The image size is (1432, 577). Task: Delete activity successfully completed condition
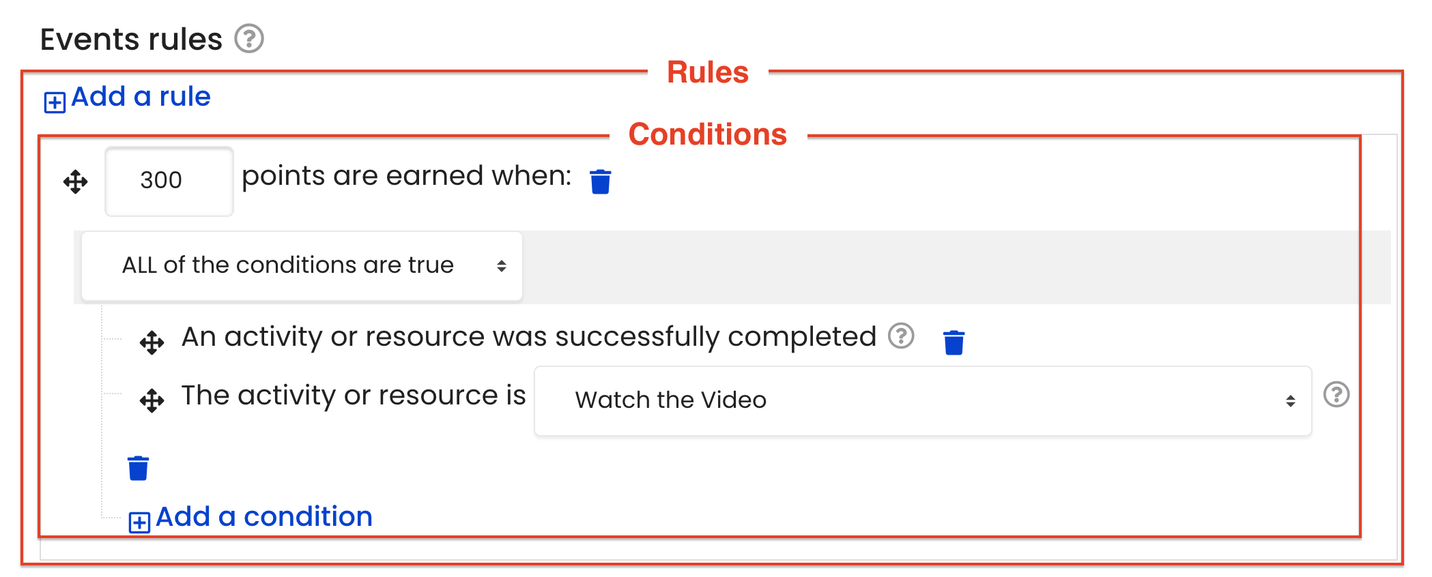[x=954, y=342]
